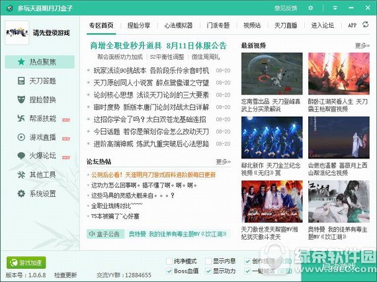The height and width of the screenshot is (282, 377).
Task: Open 8月11日体服公告 headline
Action: point(196,46)
